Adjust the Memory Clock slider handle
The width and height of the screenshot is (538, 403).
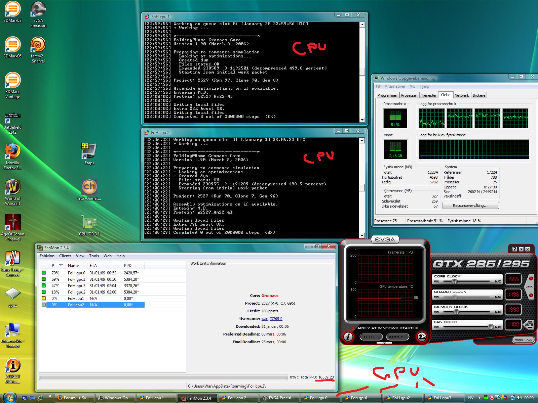[456, 312]
